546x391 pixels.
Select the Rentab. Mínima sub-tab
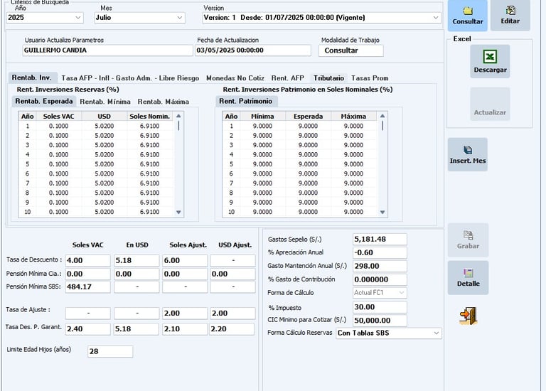pyautogui.click(x=105, y=102)
